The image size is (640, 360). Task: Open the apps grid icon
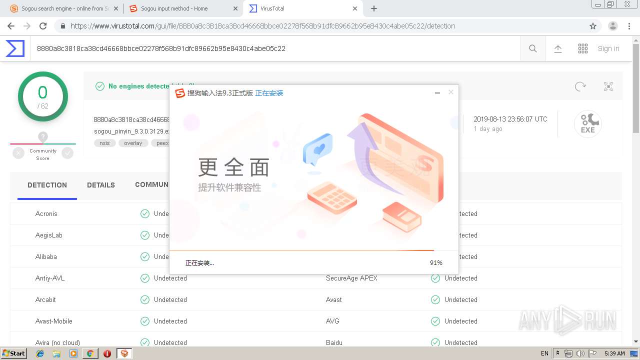(x=583, y=48)
